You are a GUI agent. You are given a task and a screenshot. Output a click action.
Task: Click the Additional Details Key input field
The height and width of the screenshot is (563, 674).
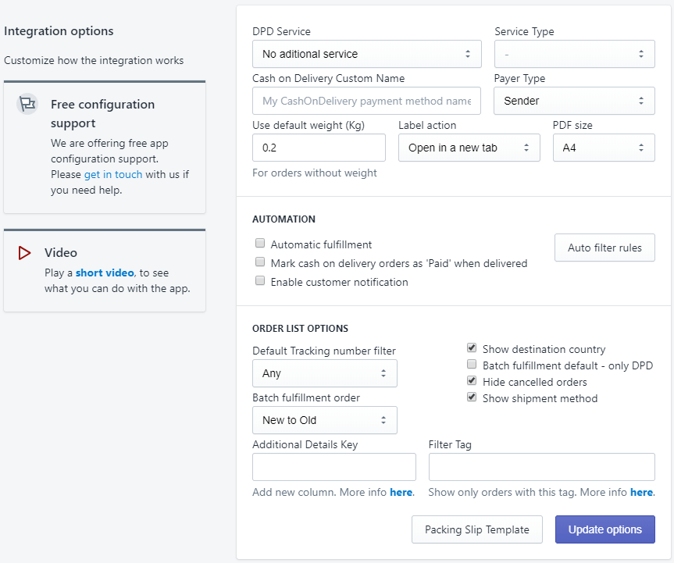click(x=334, y=467)
